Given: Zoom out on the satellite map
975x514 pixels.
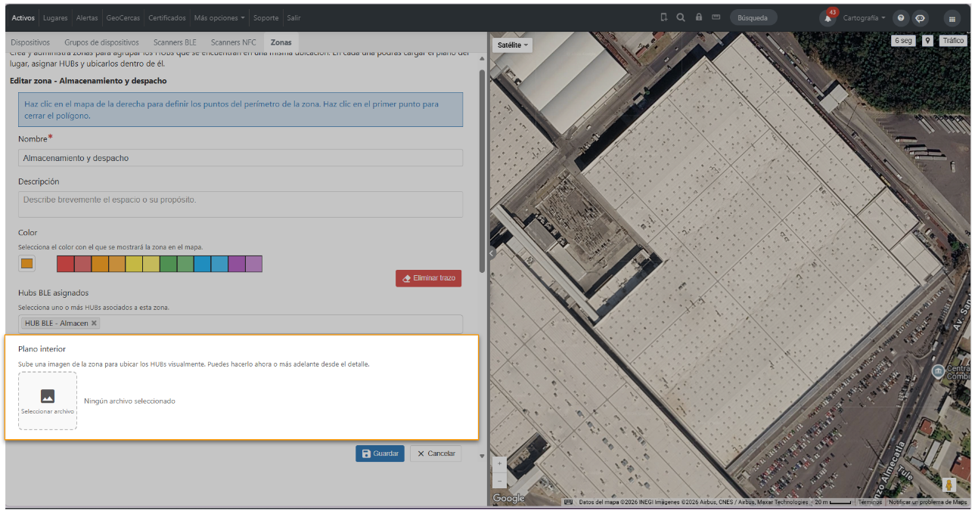Looking at the screenshot, I should (499, 480).
